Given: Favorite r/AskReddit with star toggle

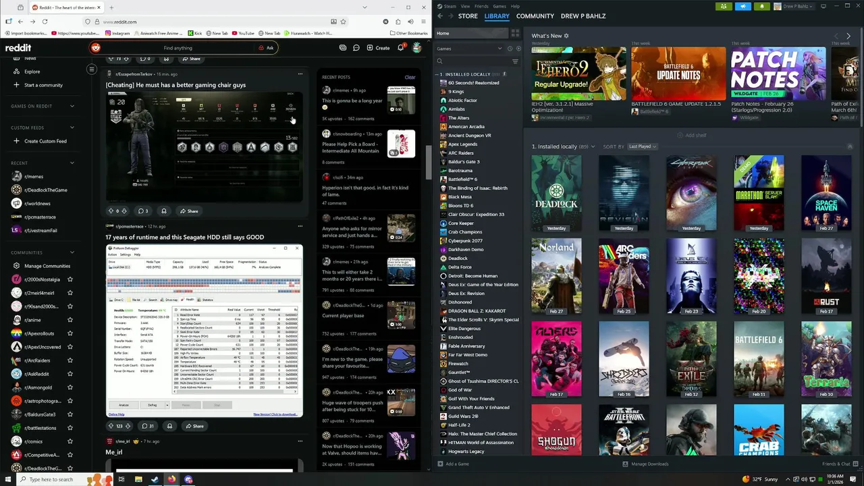Looking at the screenshot, I should [70, 374].
